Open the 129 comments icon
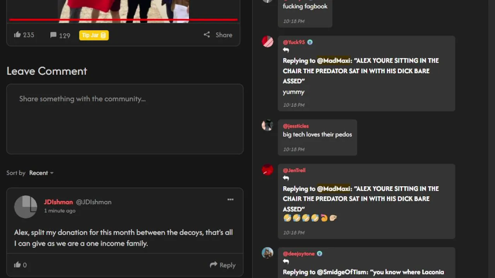Screen dimensions: 495x278 point(60,35)
